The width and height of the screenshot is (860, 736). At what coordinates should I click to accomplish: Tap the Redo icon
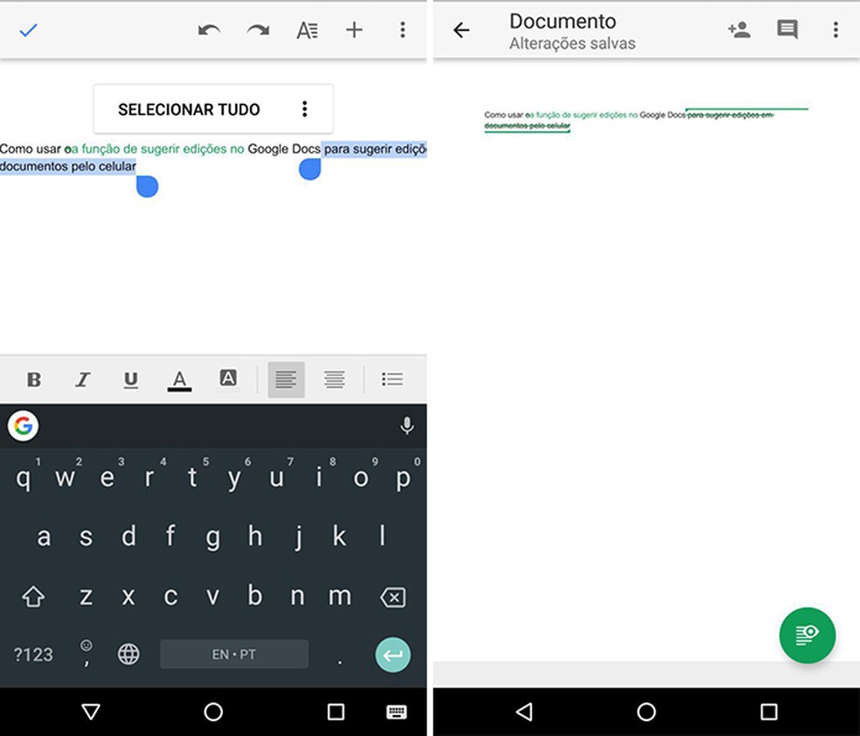click(x=259, y=29)
